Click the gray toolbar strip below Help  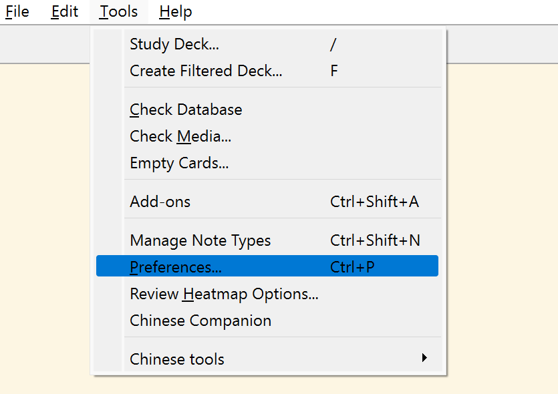click(501, 45)
